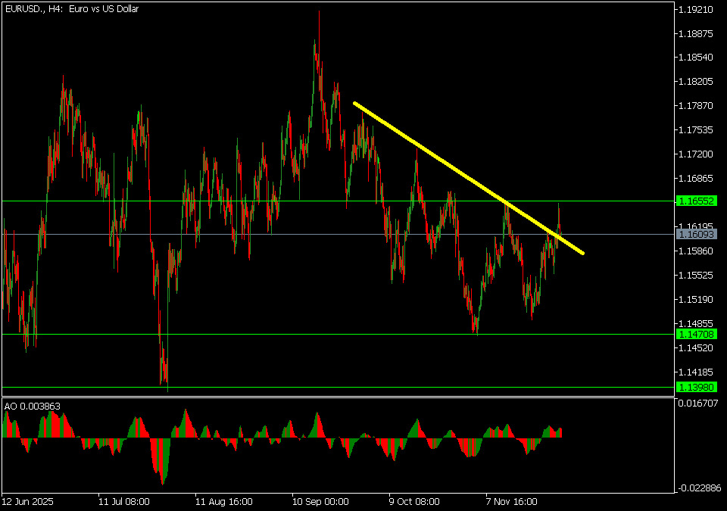Select the 1.16552 green price label
727x511 pixels.
coord(695,201)
